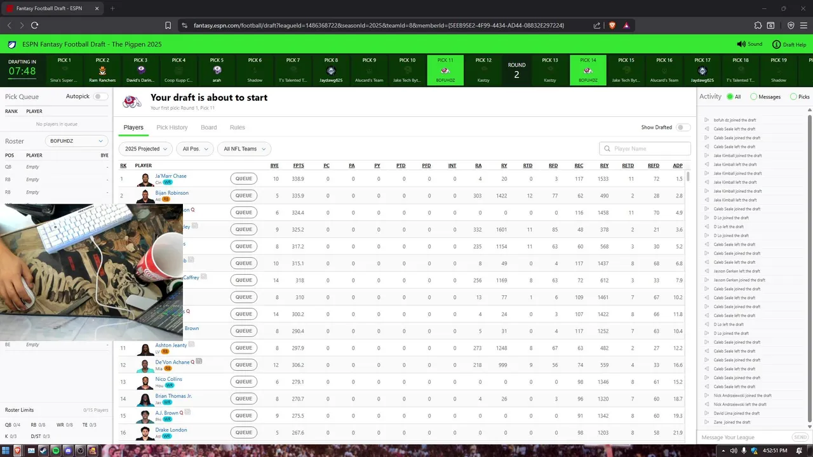
Task: Open the browser extensions puzzle icon
Action: (x=758, y=25)
